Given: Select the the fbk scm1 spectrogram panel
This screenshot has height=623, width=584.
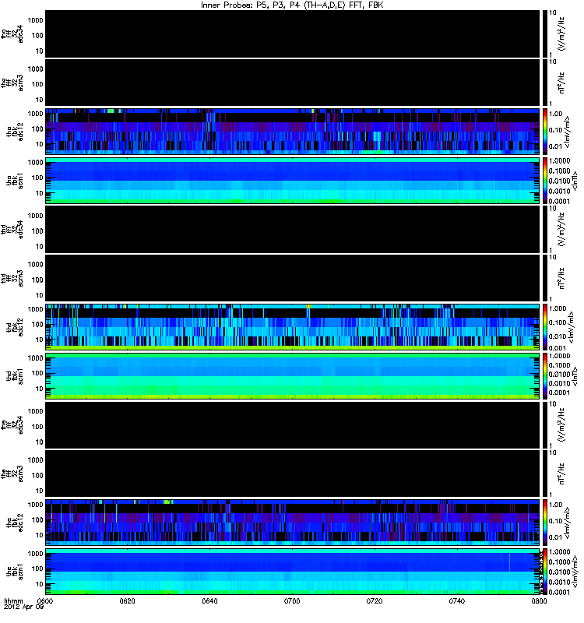Looking at the screenshot, I should click(293, 572).
